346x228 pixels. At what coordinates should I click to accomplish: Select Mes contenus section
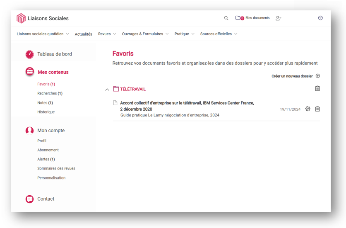coord(53,72)
